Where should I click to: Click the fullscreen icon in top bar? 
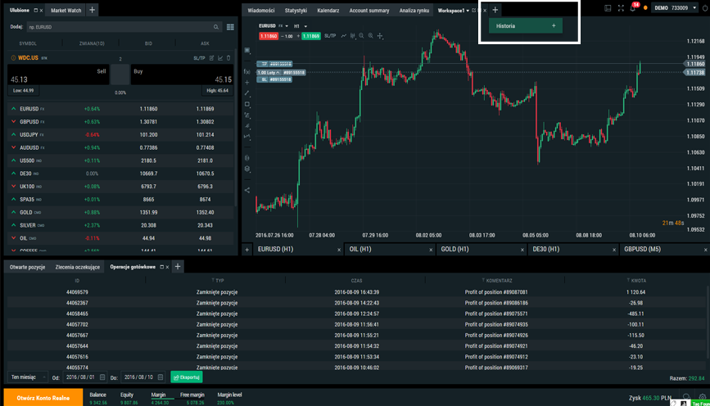[620, 8]
